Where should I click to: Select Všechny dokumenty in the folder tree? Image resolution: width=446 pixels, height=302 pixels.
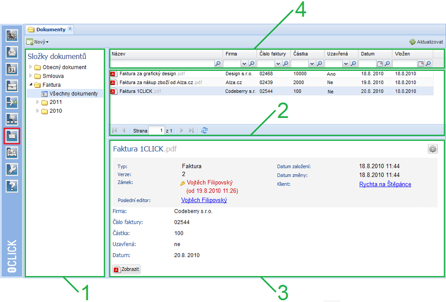pyautogui.click(x=73, y=93)
